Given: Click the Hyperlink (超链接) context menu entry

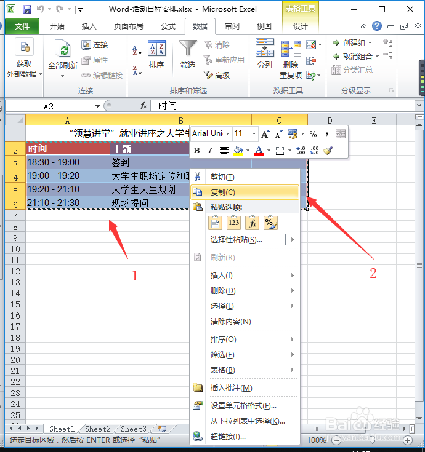Looking at the screenshot, I should (245, 437).
